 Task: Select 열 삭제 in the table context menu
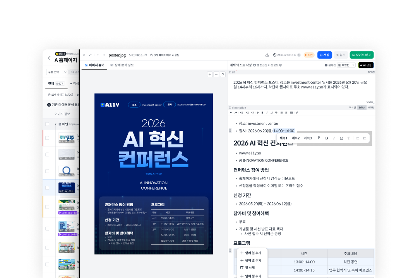point(250,267)
